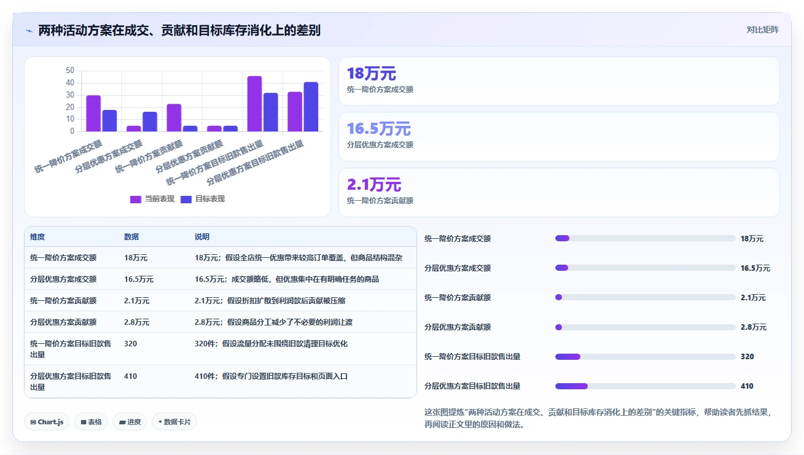Click the header icon beside the title

pyautogui.click(x=29, y=31)
